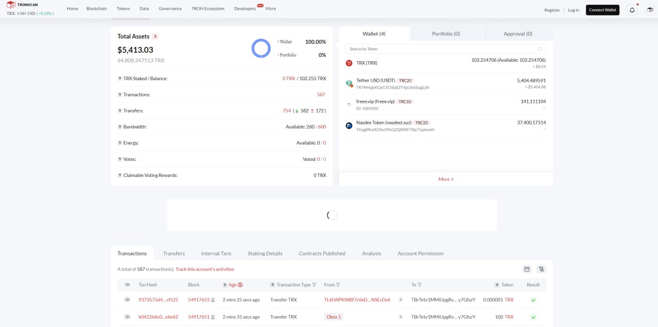This screenshot has width=658, height=327.
Task: Click the asset distribution donut chart
Action: tap(261, 48)
